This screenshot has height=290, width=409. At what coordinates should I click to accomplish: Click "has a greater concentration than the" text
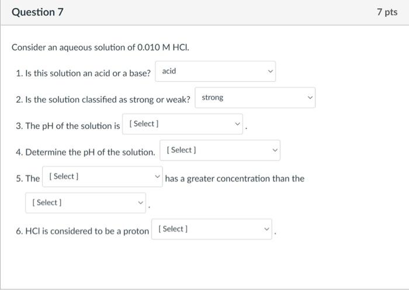[x=234, y=179]
